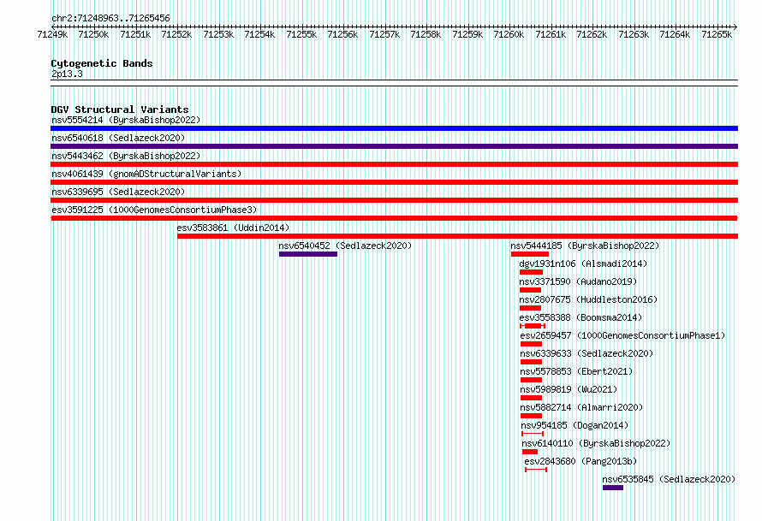Screen dimensions: 762x521
Task: Select the red bar under dgv1931n106
Action: click(531, 272)
